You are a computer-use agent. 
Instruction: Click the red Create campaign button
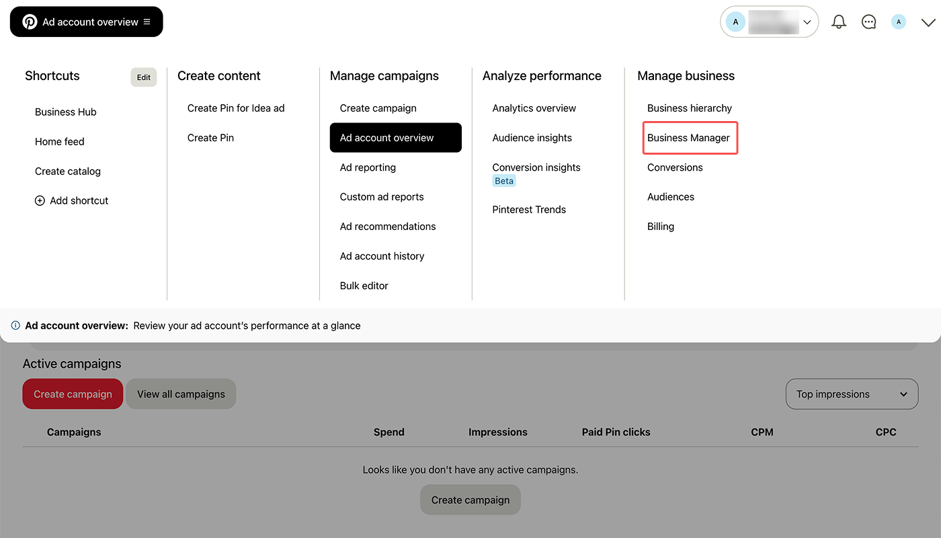tap(73, 394)
